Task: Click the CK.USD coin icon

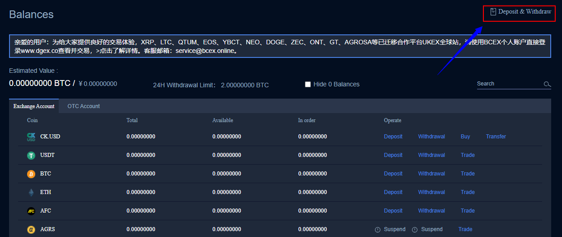Action: [31, 137]
